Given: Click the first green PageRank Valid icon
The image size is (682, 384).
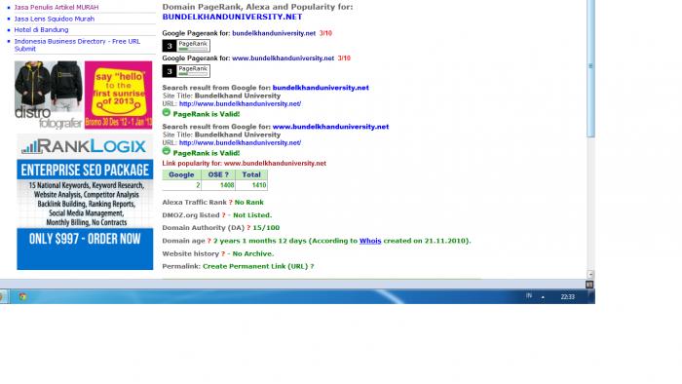Looking at the screenshot, I should pyautogui.click(x=167, y=113).
